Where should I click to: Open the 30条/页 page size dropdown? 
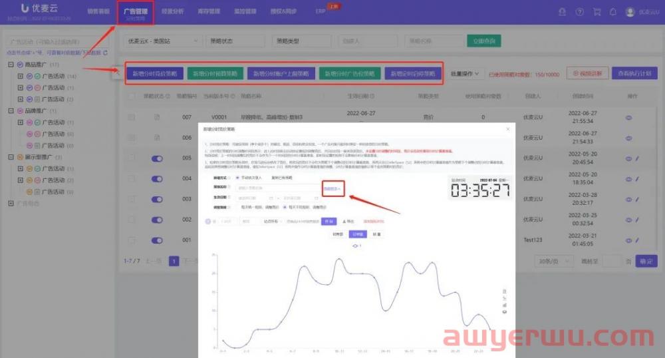pyautogui.click(x=554, y=262)
